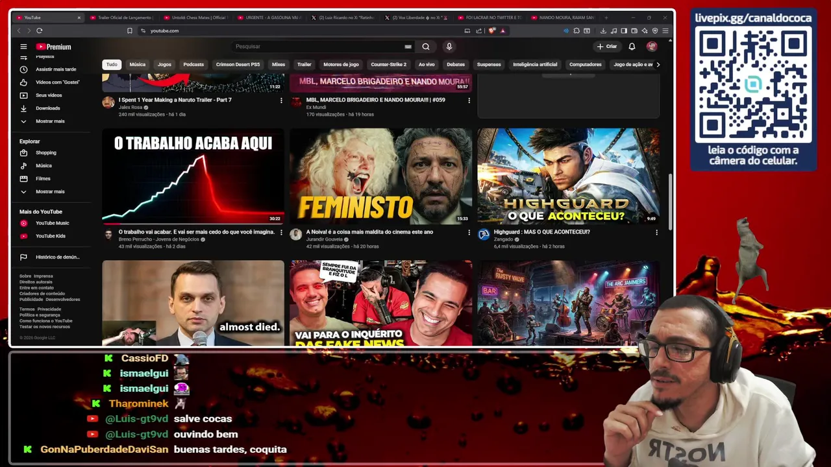Open browser extensions puzzle icon
831x467 pixels.
577,30
